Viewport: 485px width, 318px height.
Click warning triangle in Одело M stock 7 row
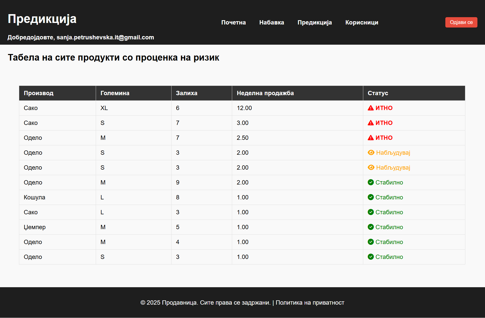click(371, 138)
